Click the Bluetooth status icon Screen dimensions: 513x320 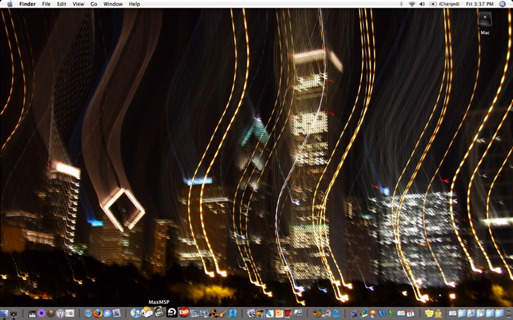point(401,4)
